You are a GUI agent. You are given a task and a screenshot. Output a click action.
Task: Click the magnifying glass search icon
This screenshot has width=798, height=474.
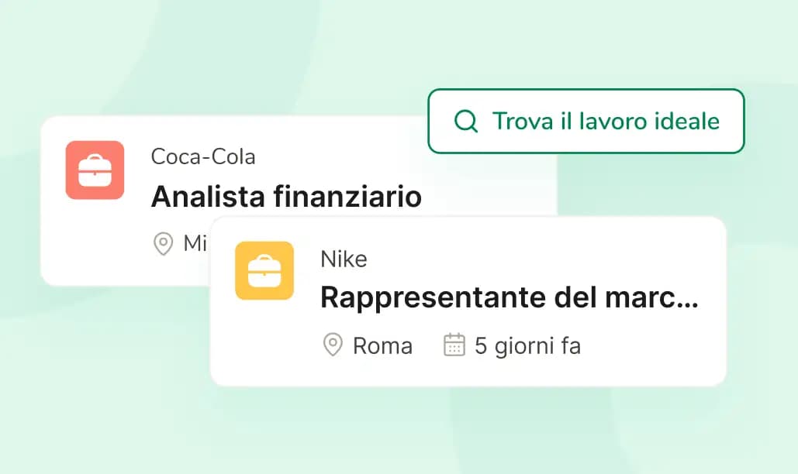465,122
